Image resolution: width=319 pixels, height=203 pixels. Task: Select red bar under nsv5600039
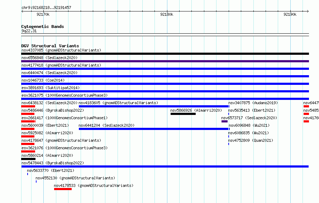(x=28, y=129)
